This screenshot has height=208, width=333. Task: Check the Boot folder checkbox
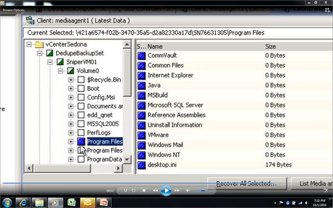81,88
